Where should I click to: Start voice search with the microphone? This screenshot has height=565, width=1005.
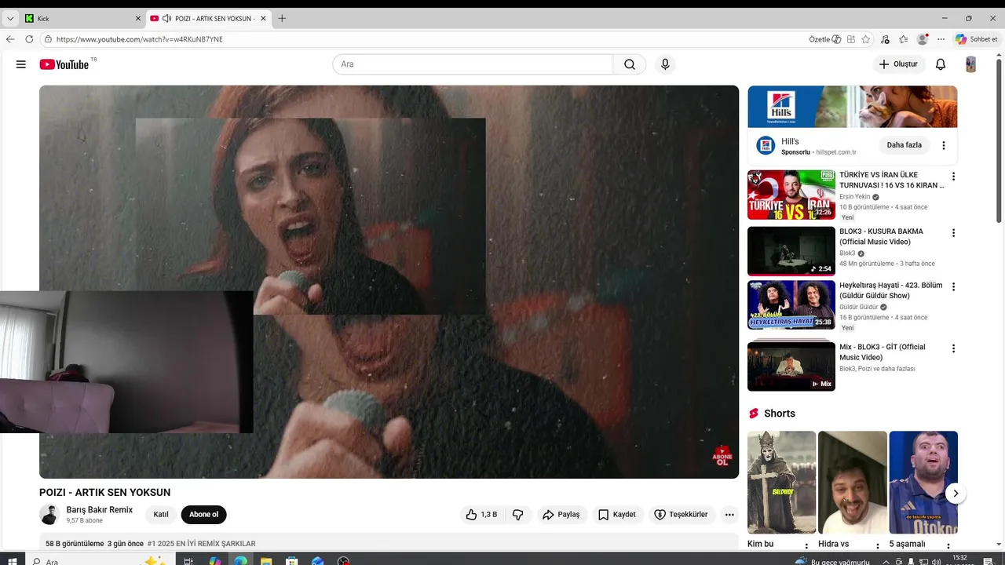[x=665, y=64]
